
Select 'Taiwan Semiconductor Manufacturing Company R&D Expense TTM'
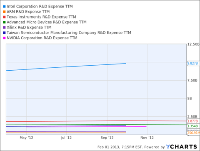click(x=69, y=33)
